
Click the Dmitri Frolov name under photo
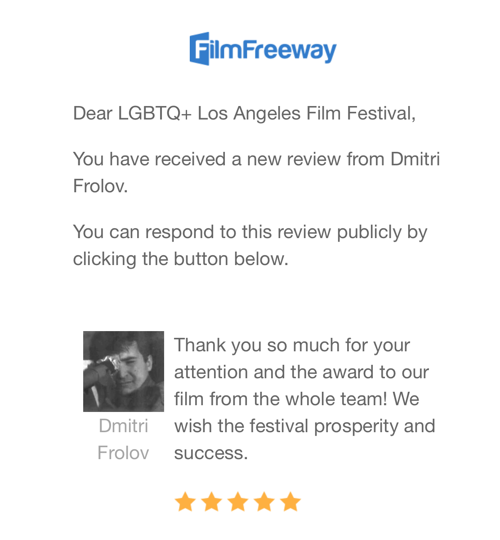(123, 439)
